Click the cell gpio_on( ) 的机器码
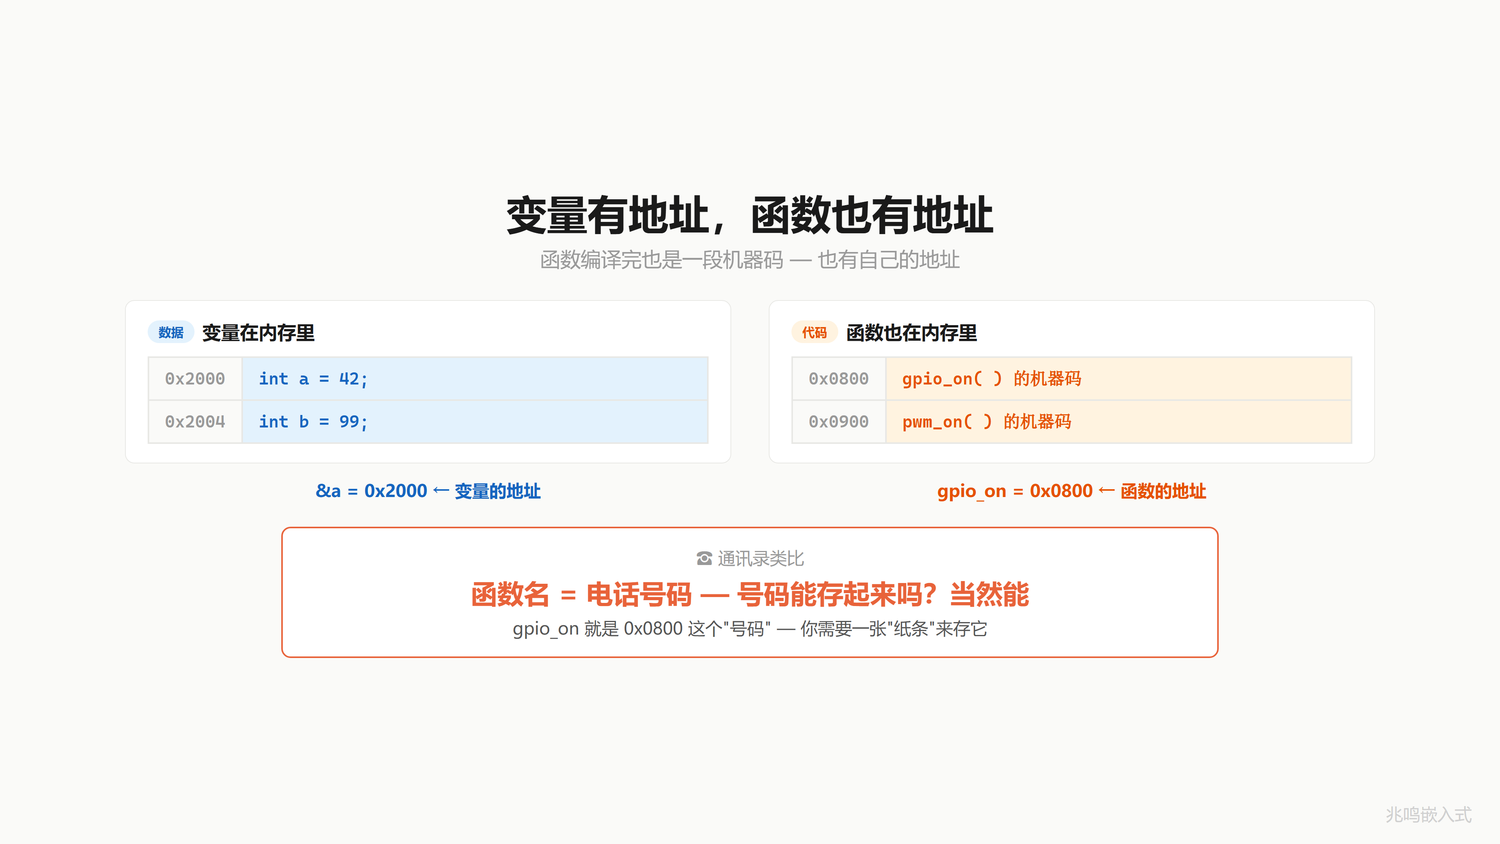 coord(1119,379)
